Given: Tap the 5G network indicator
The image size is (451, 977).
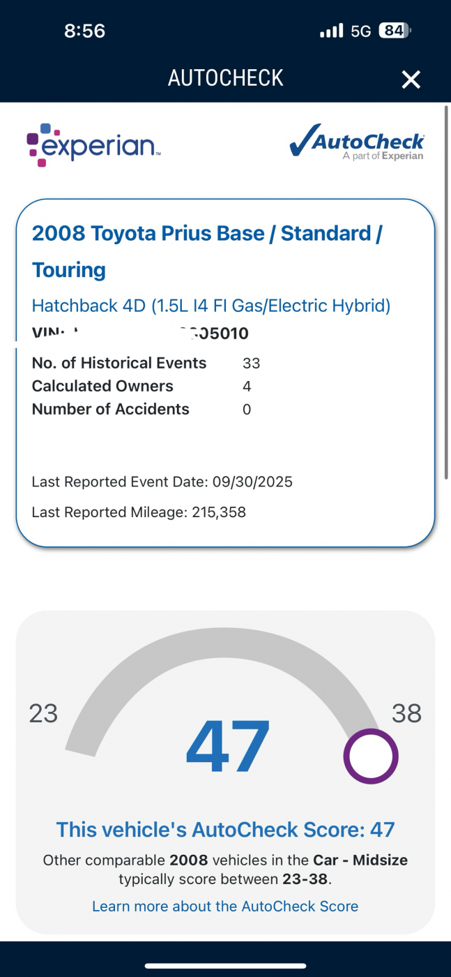Looking at the screenshot, I should click(x=360, y=31).
